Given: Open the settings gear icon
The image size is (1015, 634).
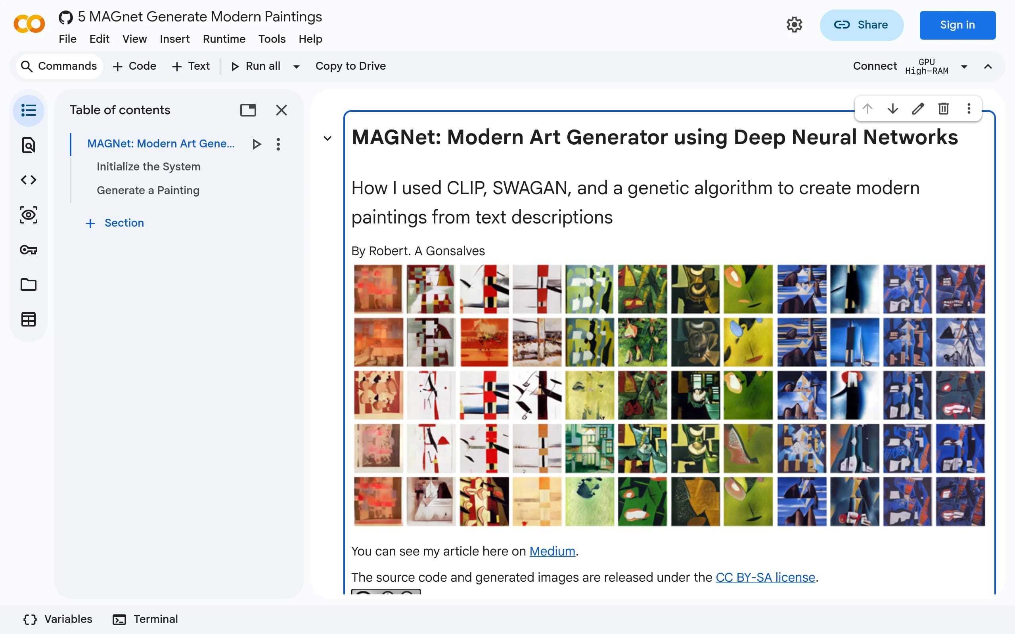Looking at the screenshot, I should click(x=794, y=25).
